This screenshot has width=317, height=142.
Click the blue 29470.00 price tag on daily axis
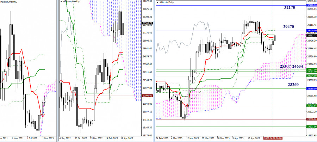(x=311, y=31)
